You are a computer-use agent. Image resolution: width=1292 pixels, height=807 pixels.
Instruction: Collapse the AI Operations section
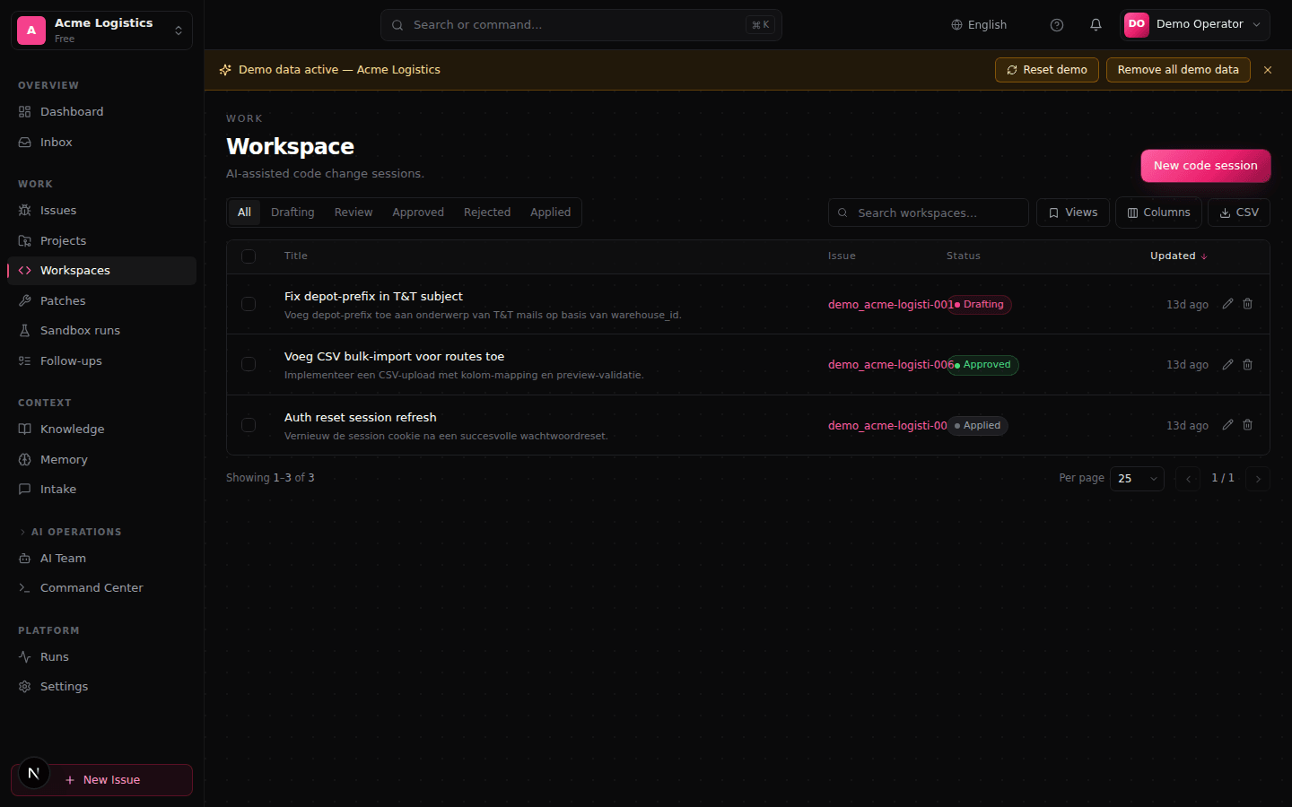(72, 533)
